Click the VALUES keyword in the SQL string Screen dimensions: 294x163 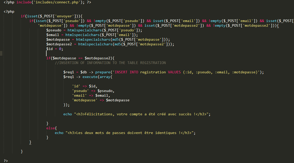click(174, 72)
